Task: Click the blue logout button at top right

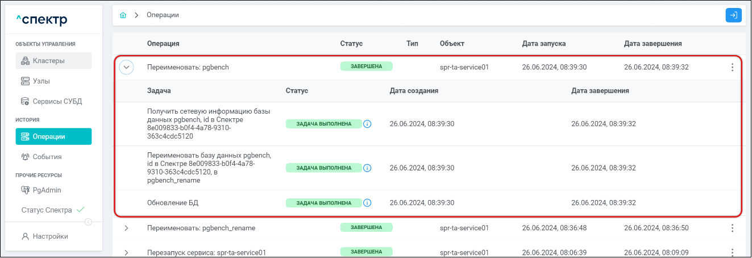Action: (733, 15)
